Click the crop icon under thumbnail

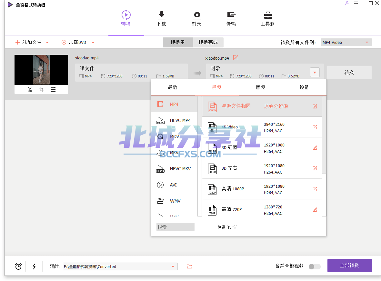point(42,90)
